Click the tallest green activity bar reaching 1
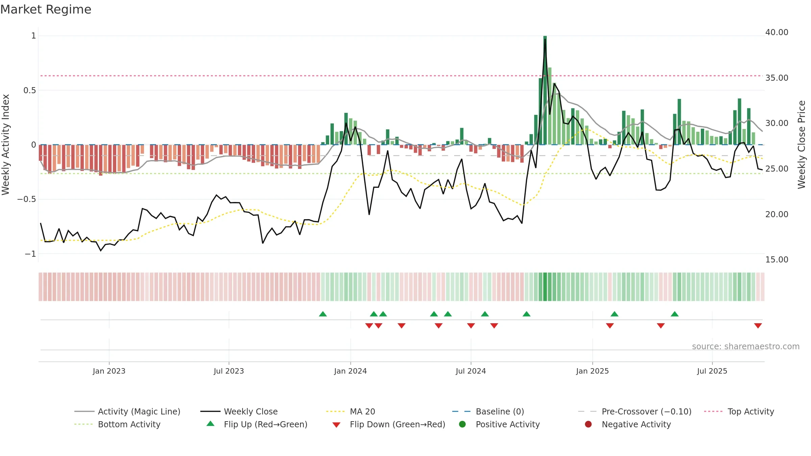This screenshot has width=811, height=456. [545, 90]
